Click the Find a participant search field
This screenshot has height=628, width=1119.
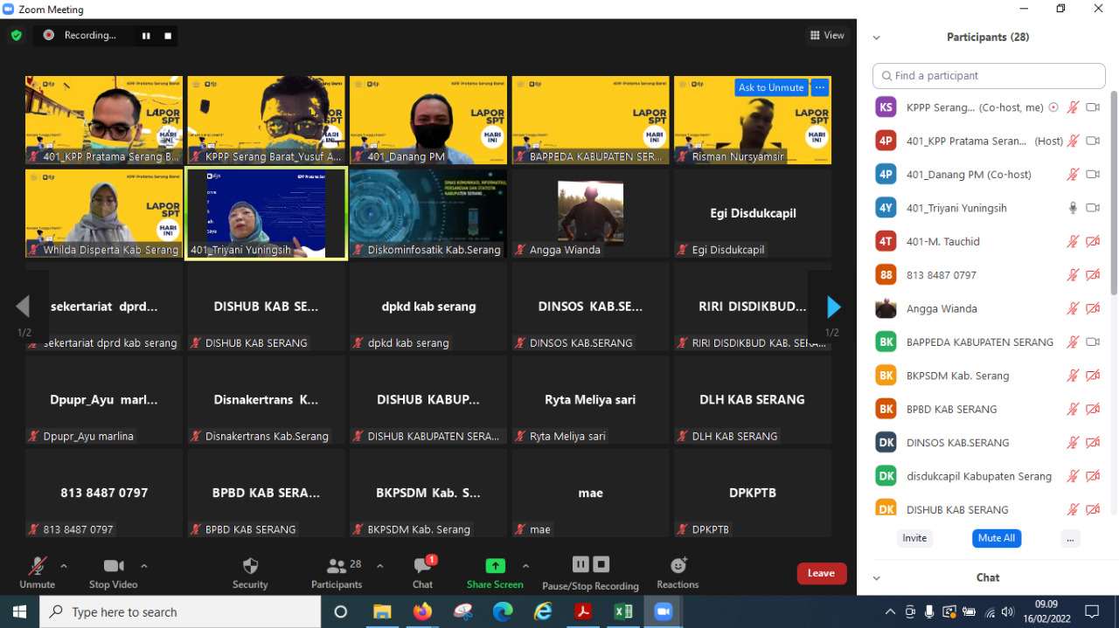[x=988, y=76]
